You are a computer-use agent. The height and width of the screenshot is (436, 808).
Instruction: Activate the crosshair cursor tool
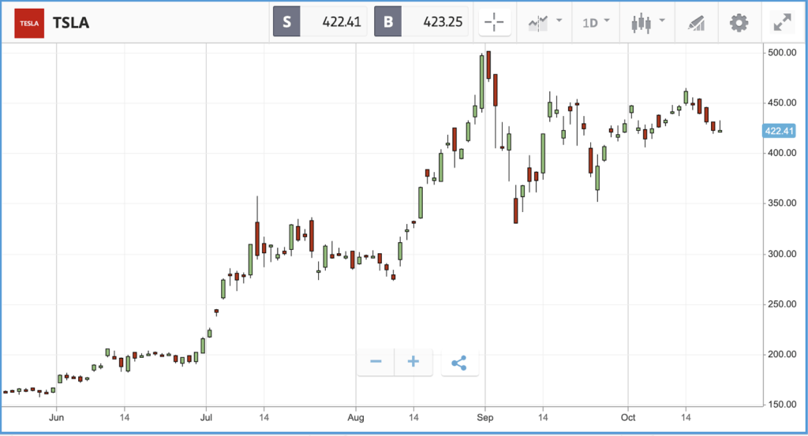point(494,22)
